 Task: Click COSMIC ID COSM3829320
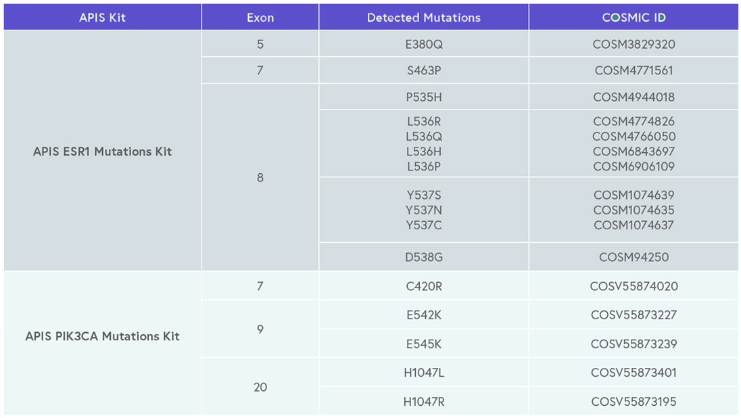(x=634, y=45)
